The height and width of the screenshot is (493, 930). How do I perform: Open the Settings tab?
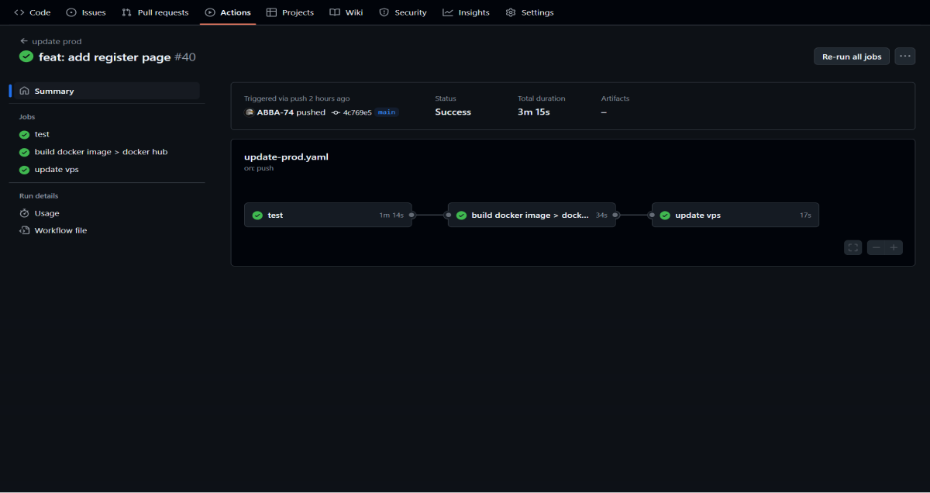tap(530, 12)
